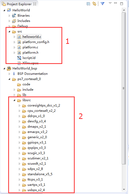Open the View Menu triangle
This screenshot has height=194, width=129.
point(110,3)
